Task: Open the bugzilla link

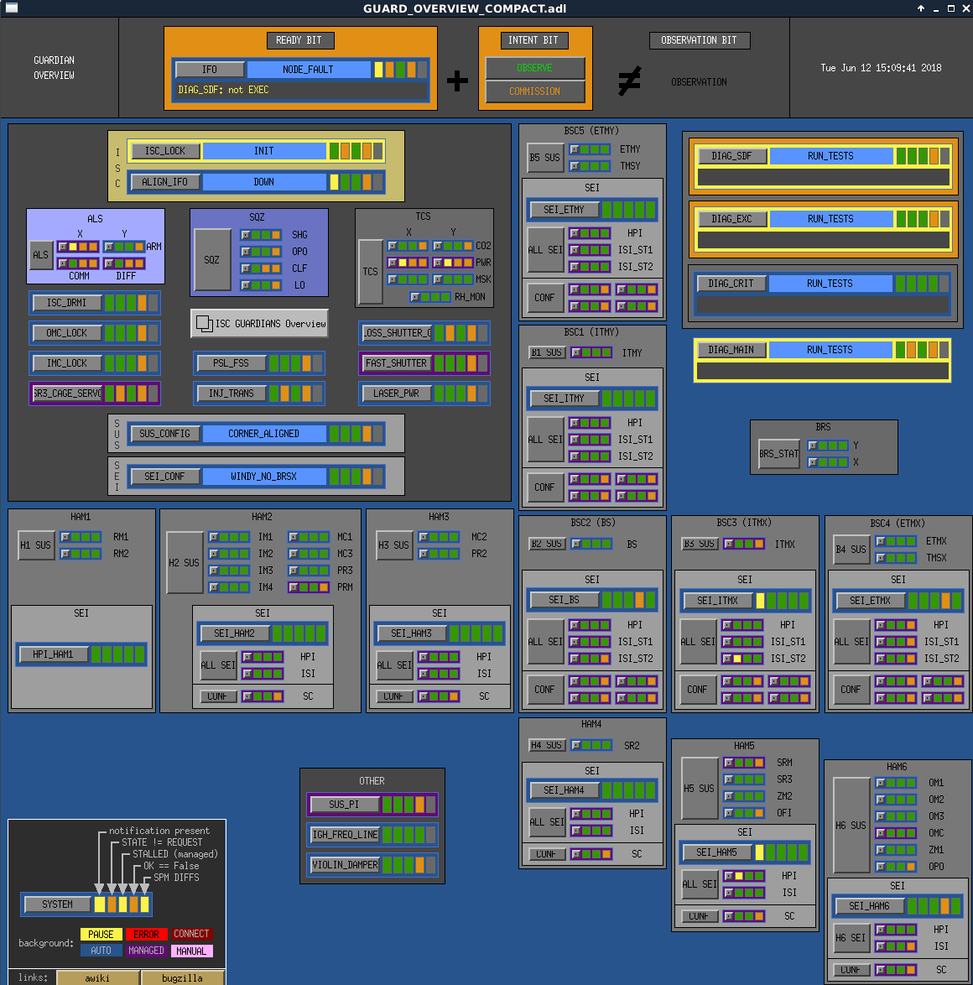Action: 182,977
